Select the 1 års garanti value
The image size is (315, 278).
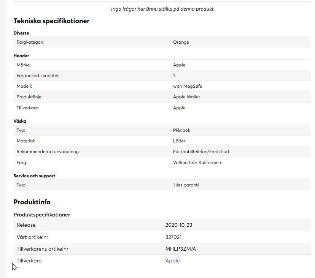pyautogui.click(x=186, y=185)
